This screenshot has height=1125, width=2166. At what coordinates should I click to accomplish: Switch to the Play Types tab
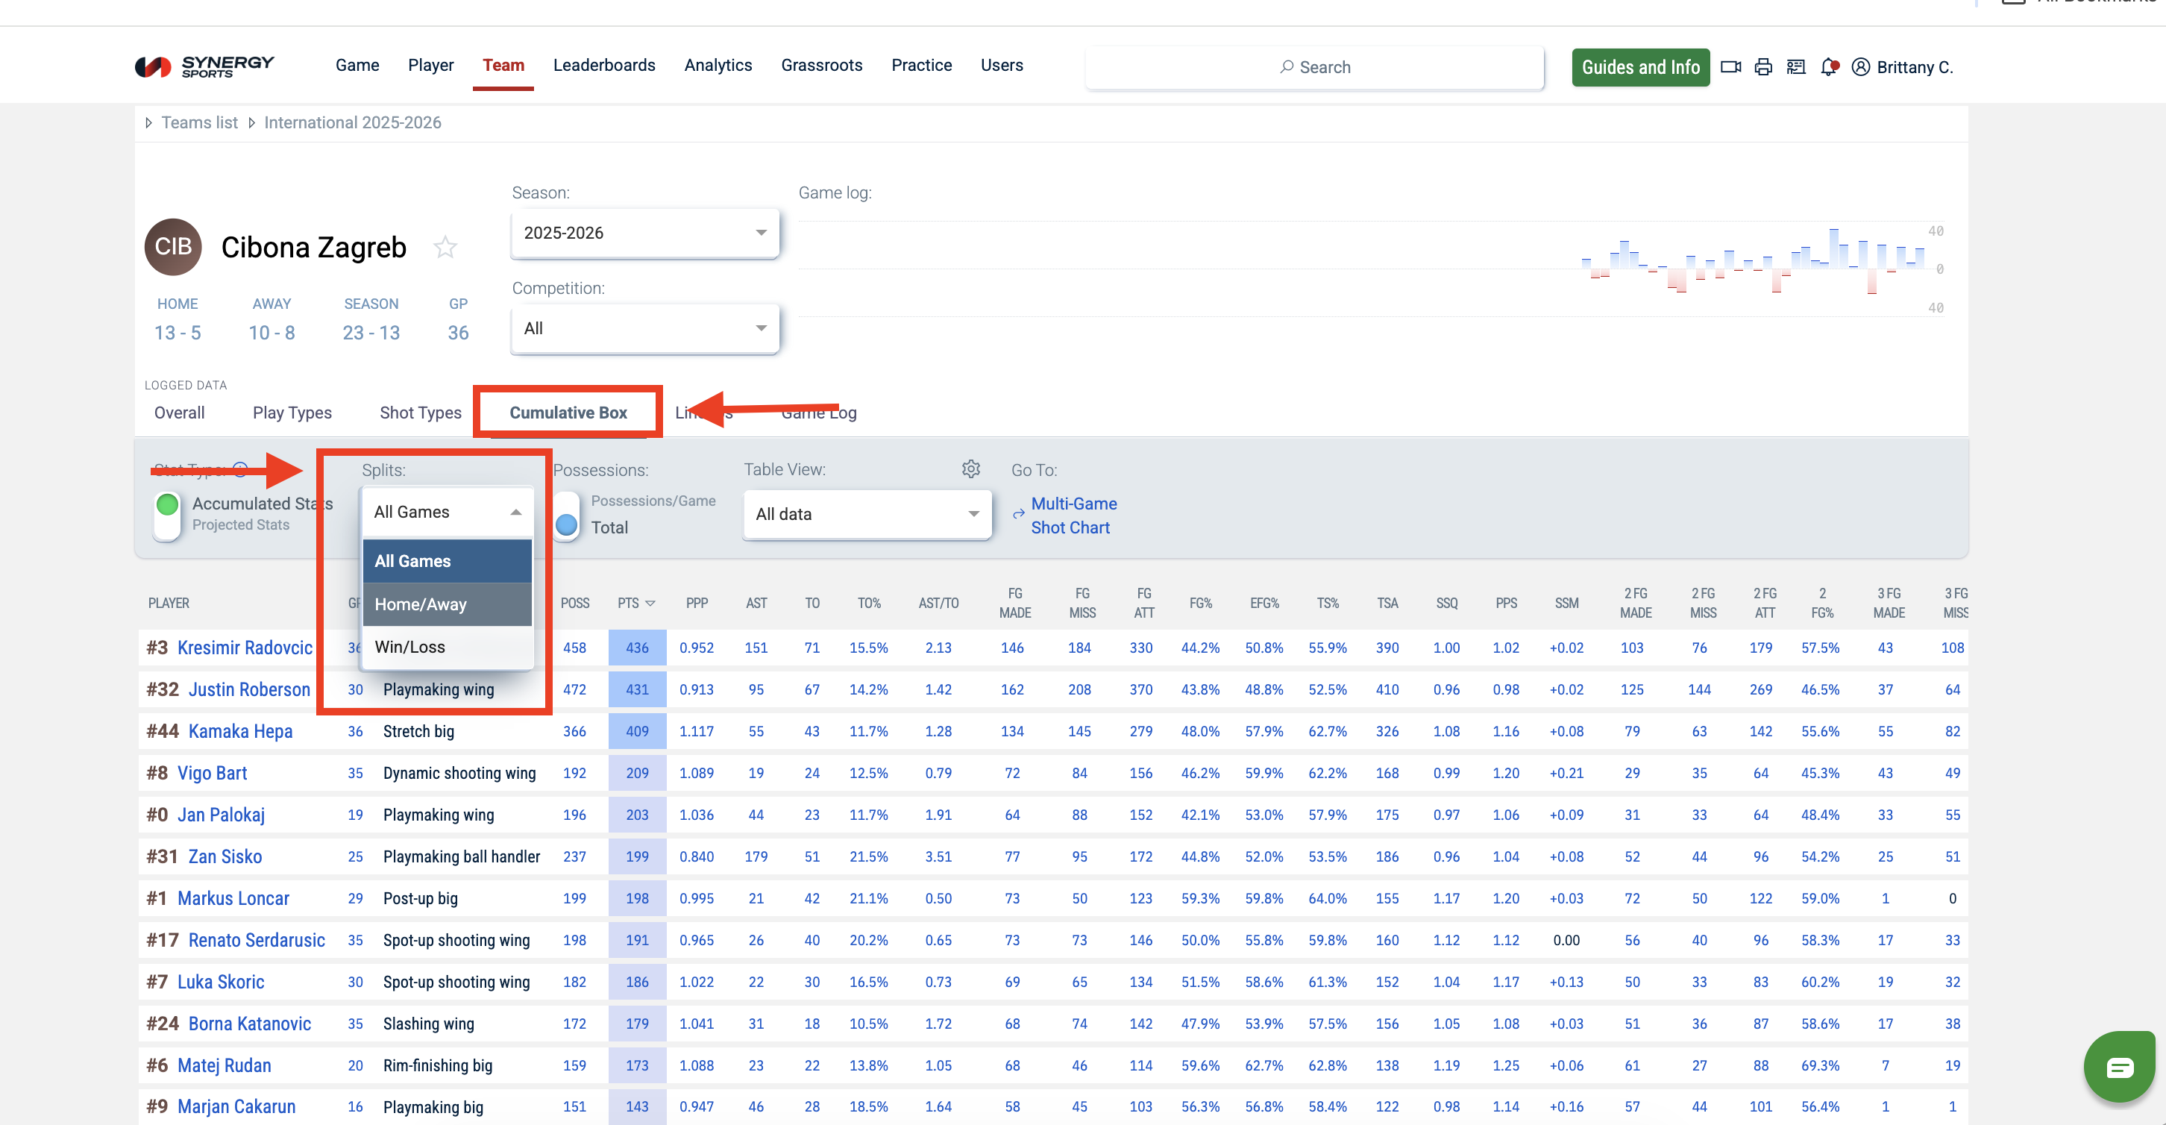click(x=292, y=413)
